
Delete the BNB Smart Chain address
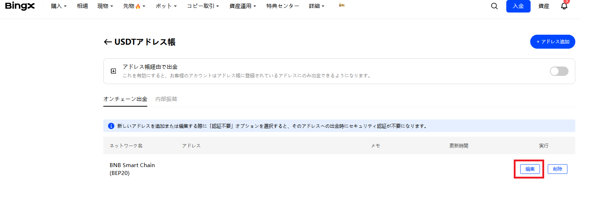pos(557,169)
